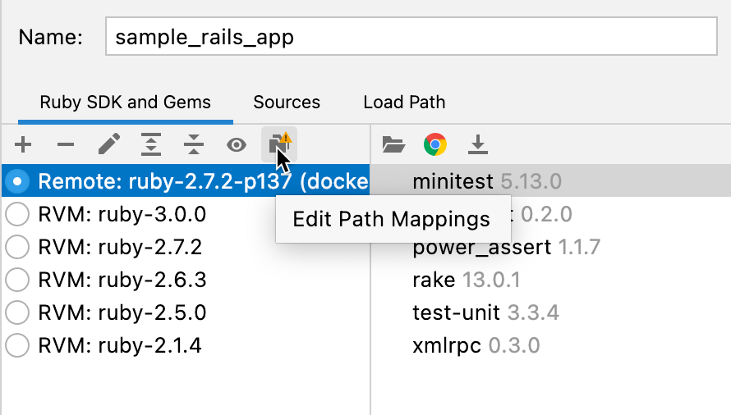Click RVM: ruby-2.7.2 label text
731x415 pixels.
120,247
